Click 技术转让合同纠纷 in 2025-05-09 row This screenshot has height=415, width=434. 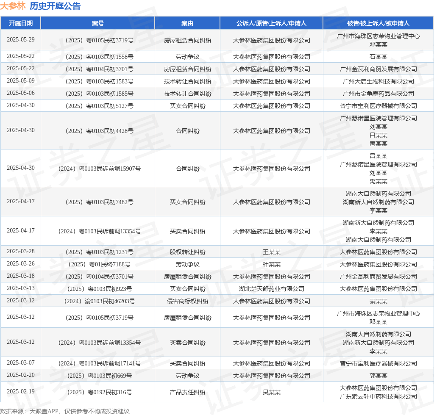click(x=188, y=82)
